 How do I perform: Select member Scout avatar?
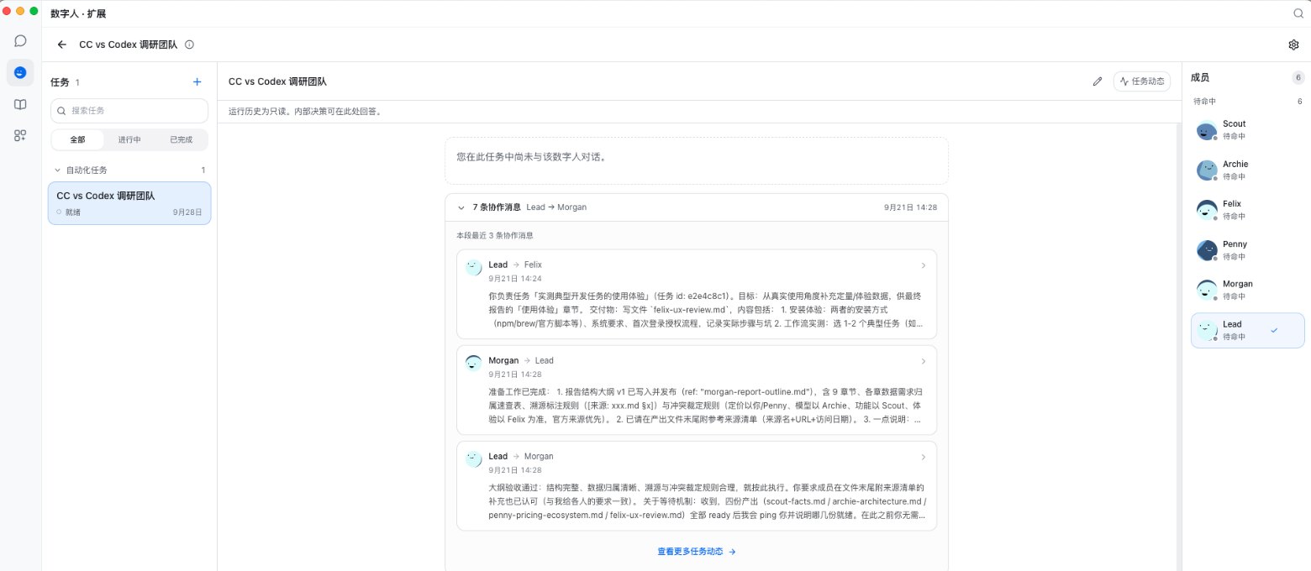click(1207, 130)
